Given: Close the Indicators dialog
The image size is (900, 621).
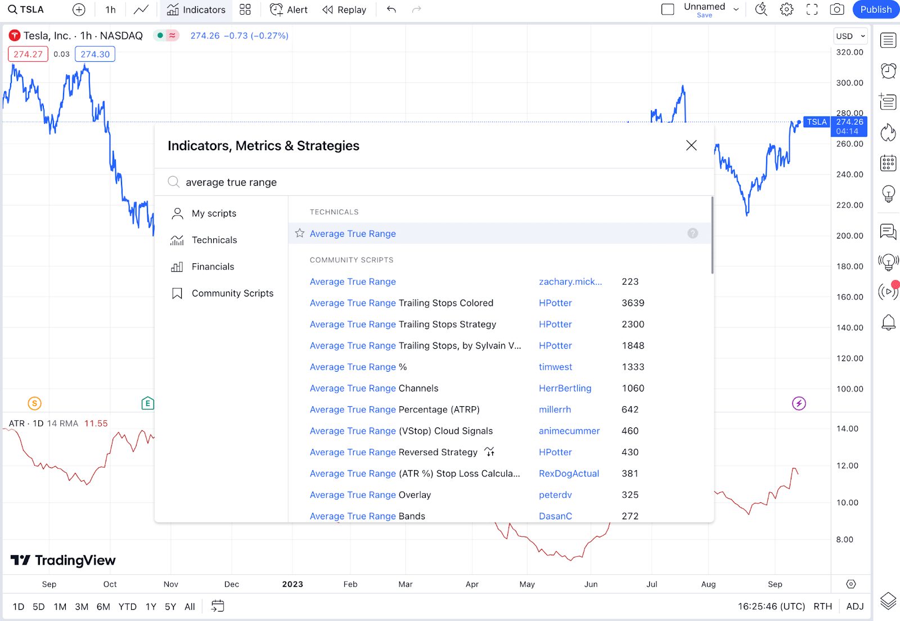Looking at the screenshot, I should (x=691, y=146).
